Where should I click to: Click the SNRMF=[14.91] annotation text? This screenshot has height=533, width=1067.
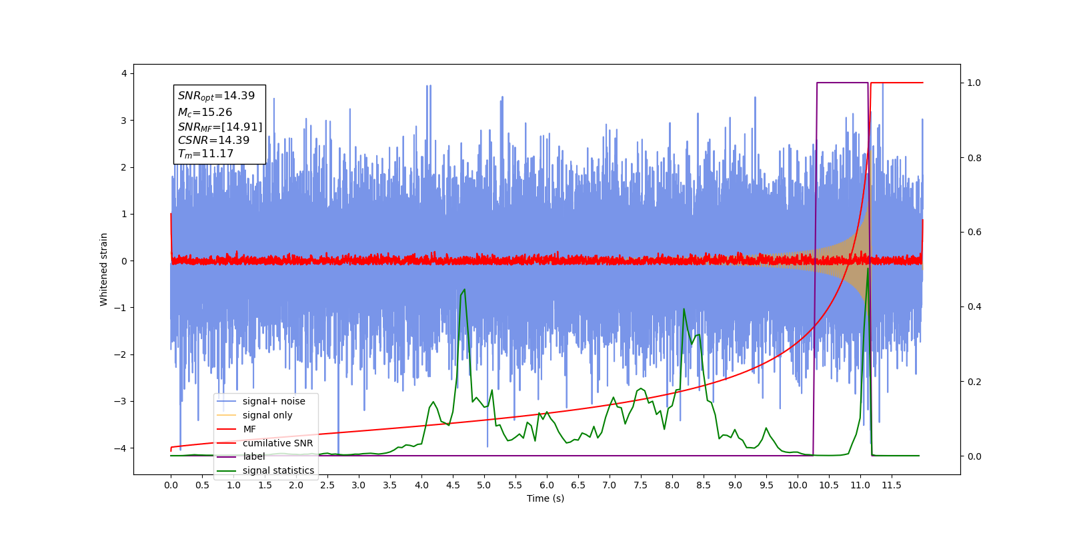point(220,127)
